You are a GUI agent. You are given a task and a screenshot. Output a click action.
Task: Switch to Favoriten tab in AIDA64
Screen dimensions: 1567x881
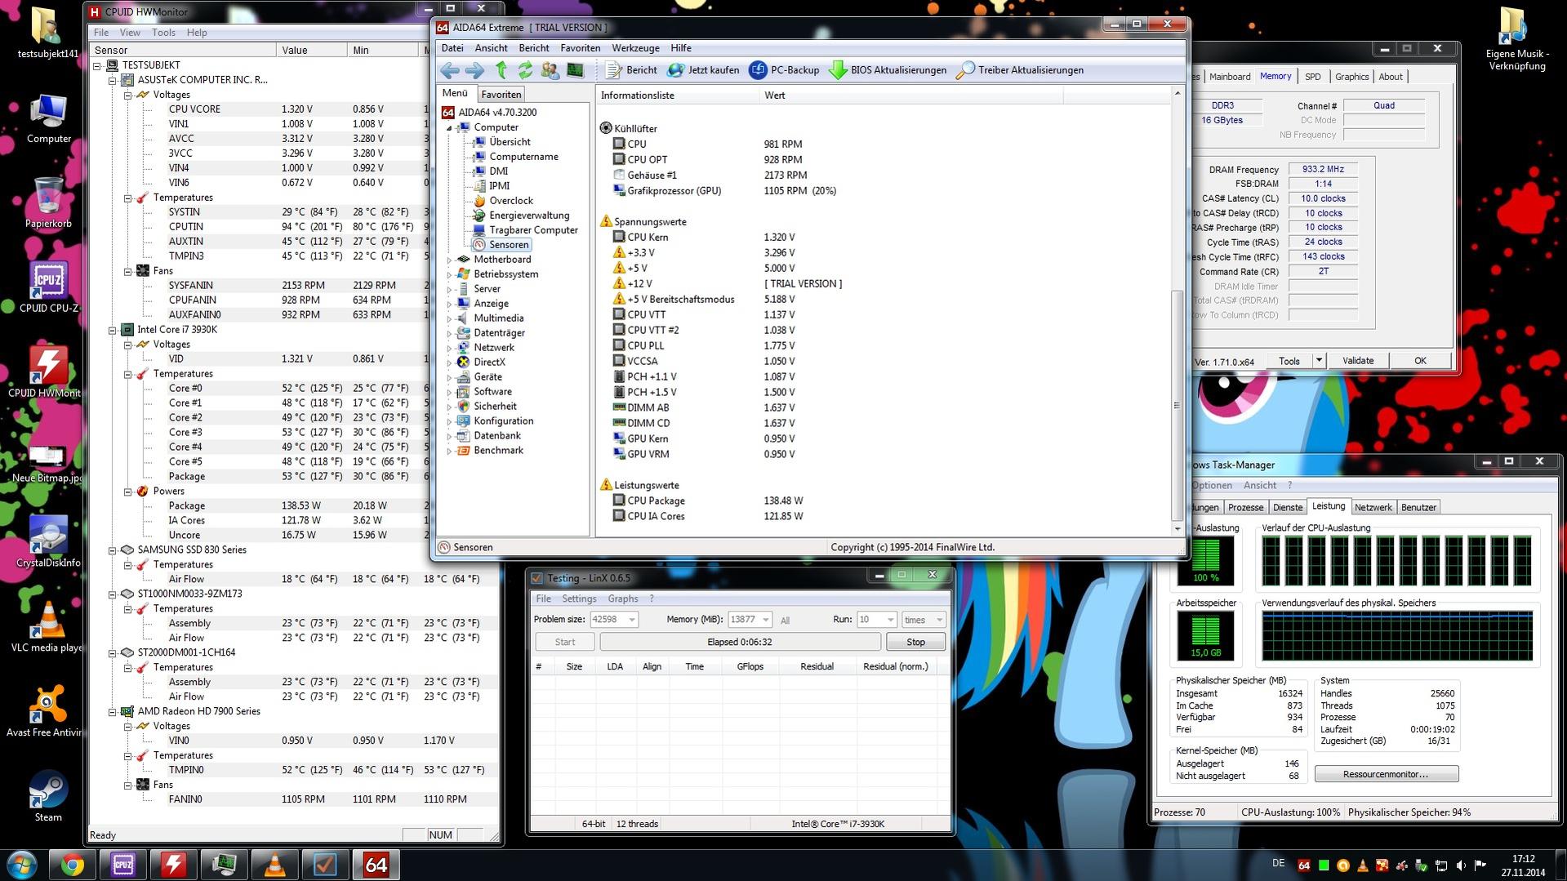point(501,95)
